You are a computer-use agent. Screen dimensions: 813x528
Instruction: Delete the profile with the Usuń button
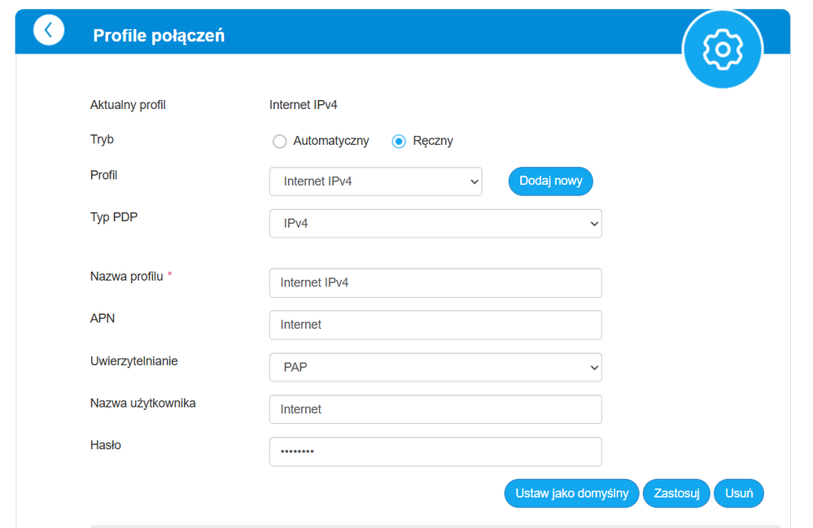coord(739,493)
